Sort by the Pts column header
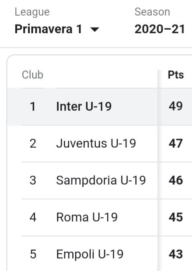 pyautogui.click(x=176, y=75)
